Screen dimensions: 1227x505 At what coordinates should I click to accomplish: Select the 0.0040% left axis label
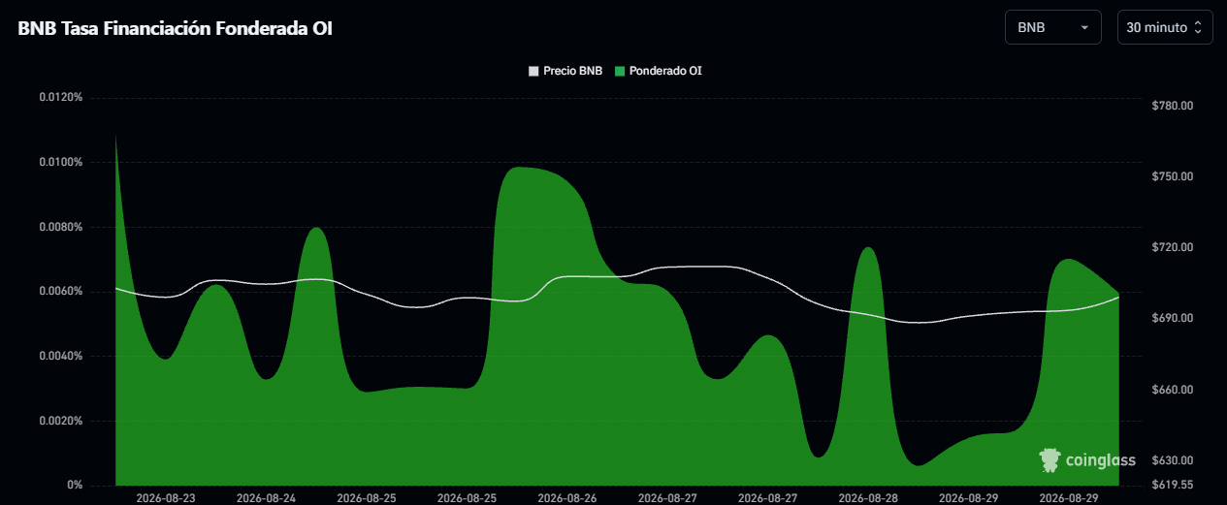click(x=60, y=356)
